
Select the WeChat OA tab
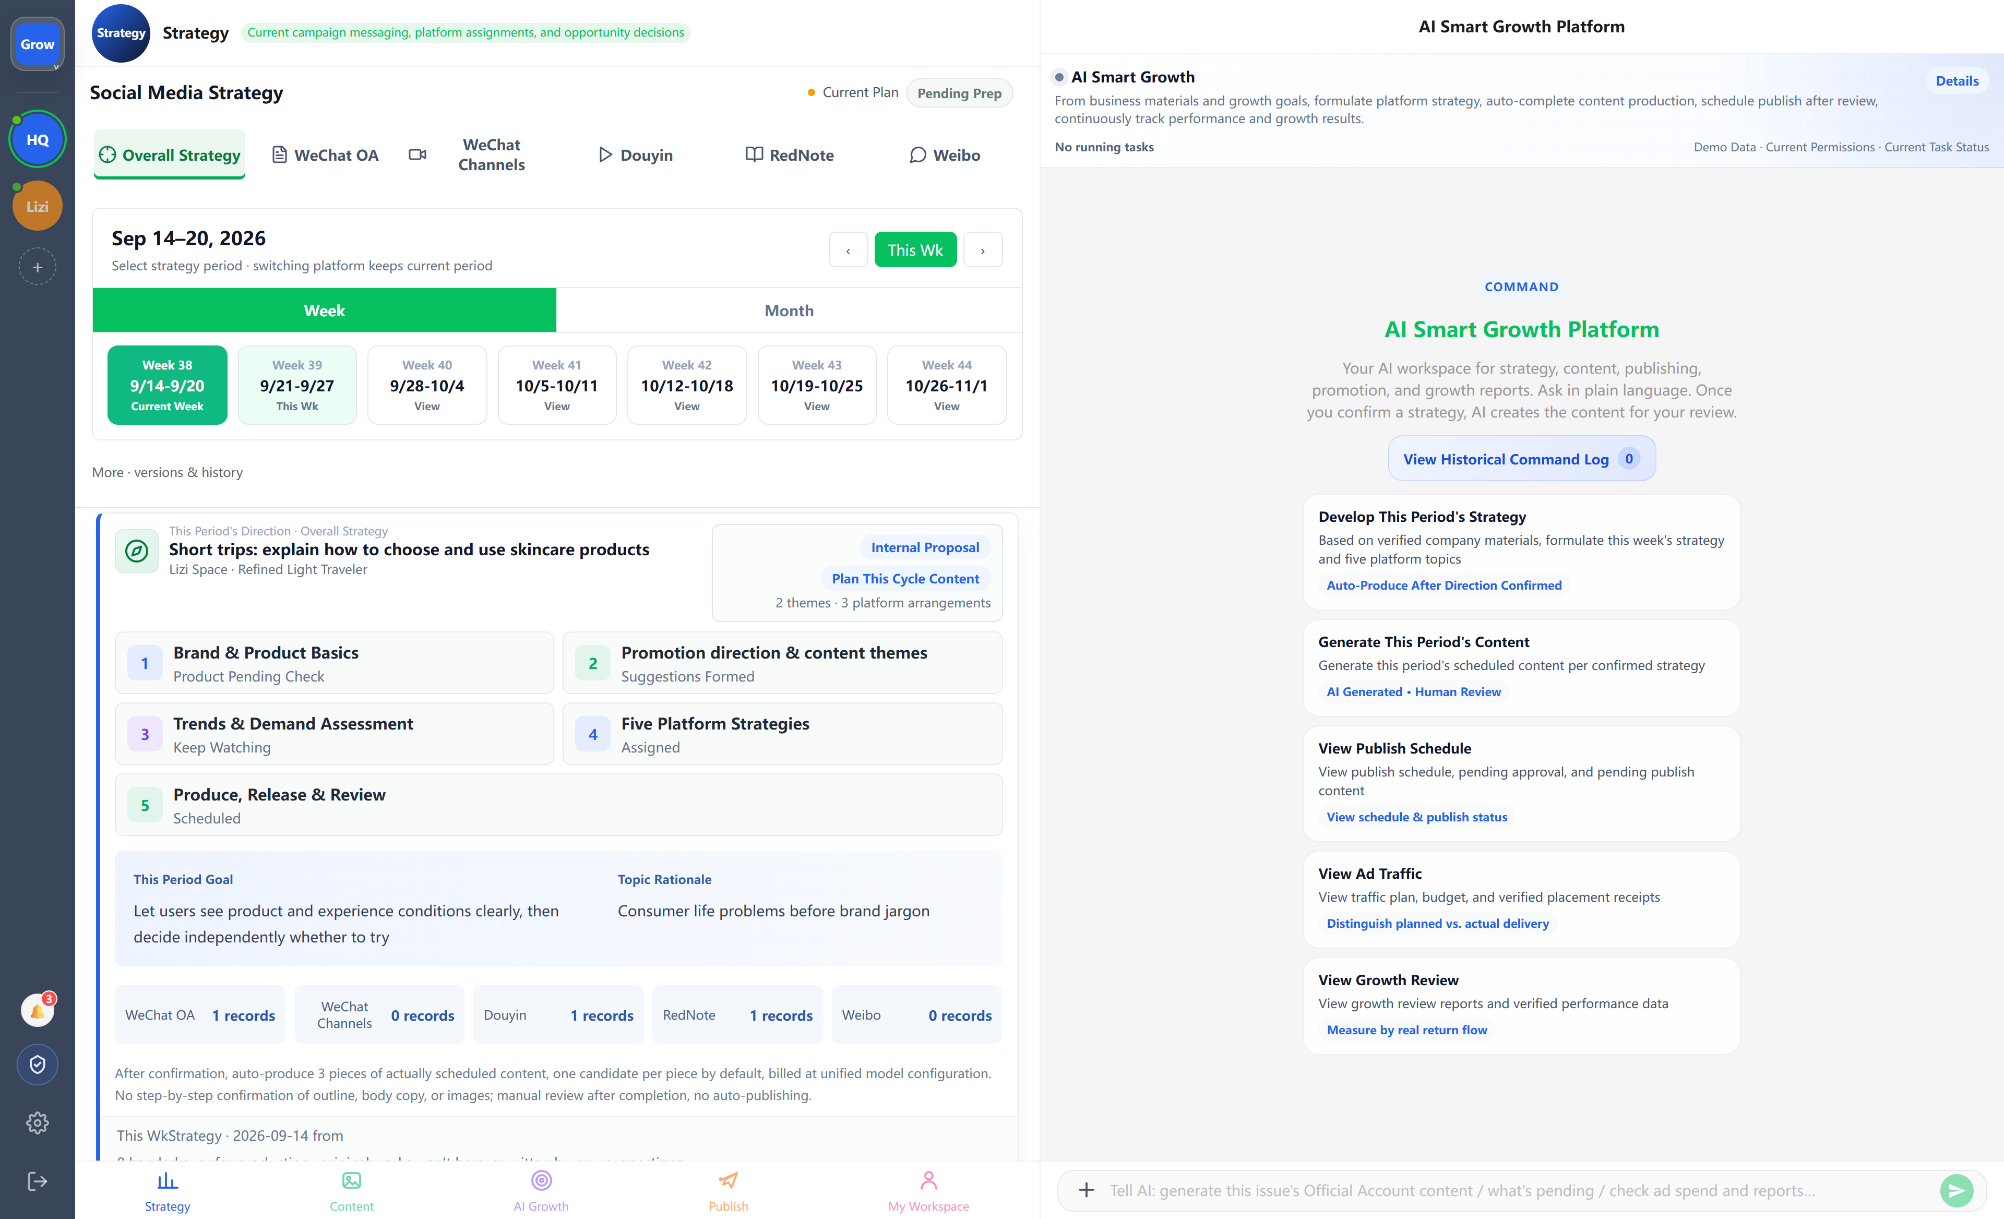pos(325,154)
